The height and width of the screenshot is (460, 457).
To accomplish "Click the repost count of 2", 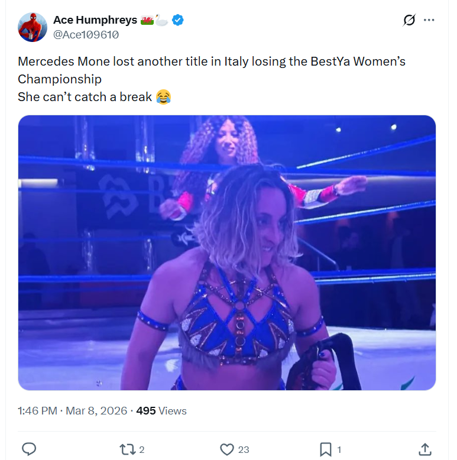I will 142,450.
